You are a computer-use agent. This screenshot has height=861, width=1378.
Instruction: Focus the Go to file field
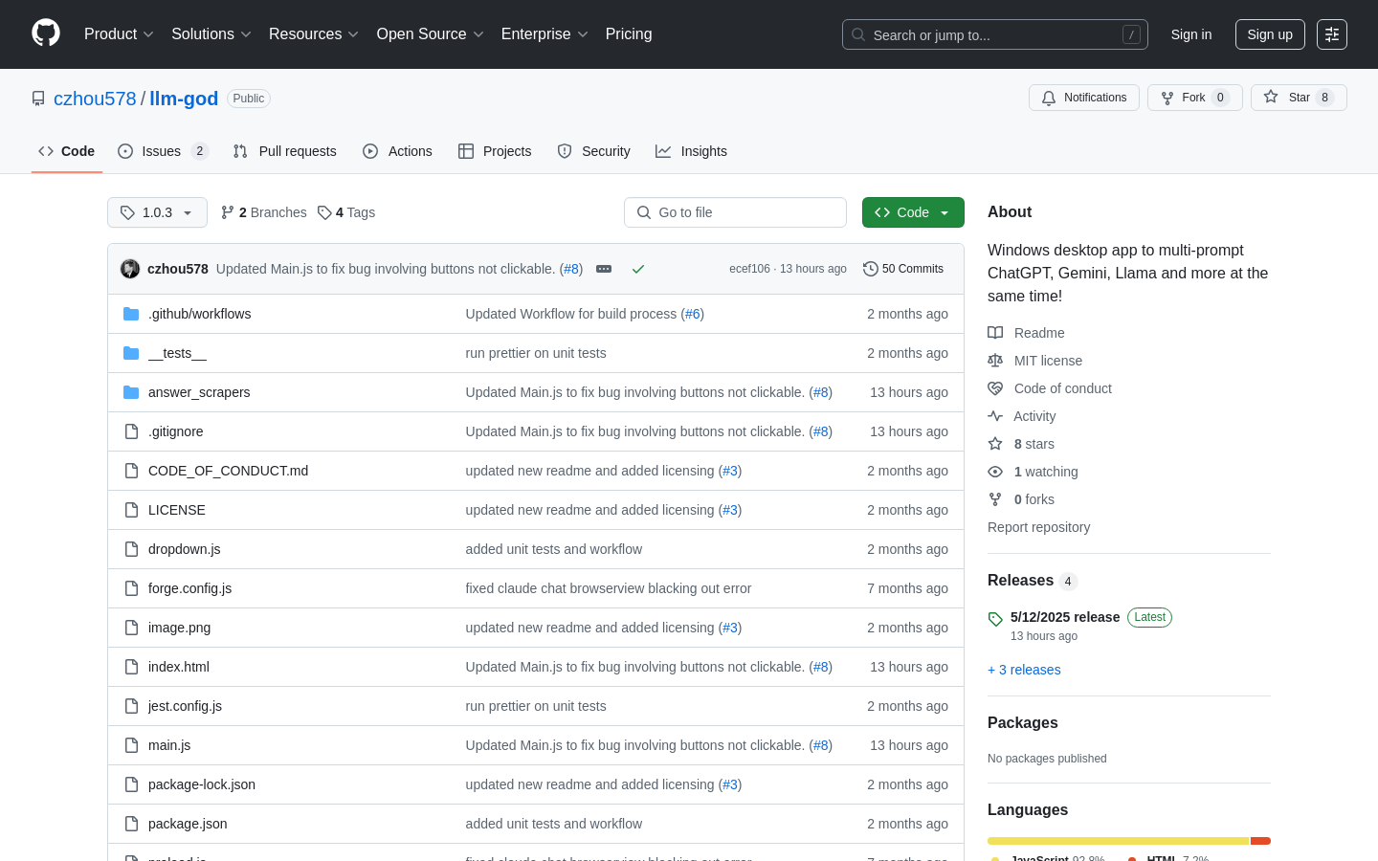735,212
